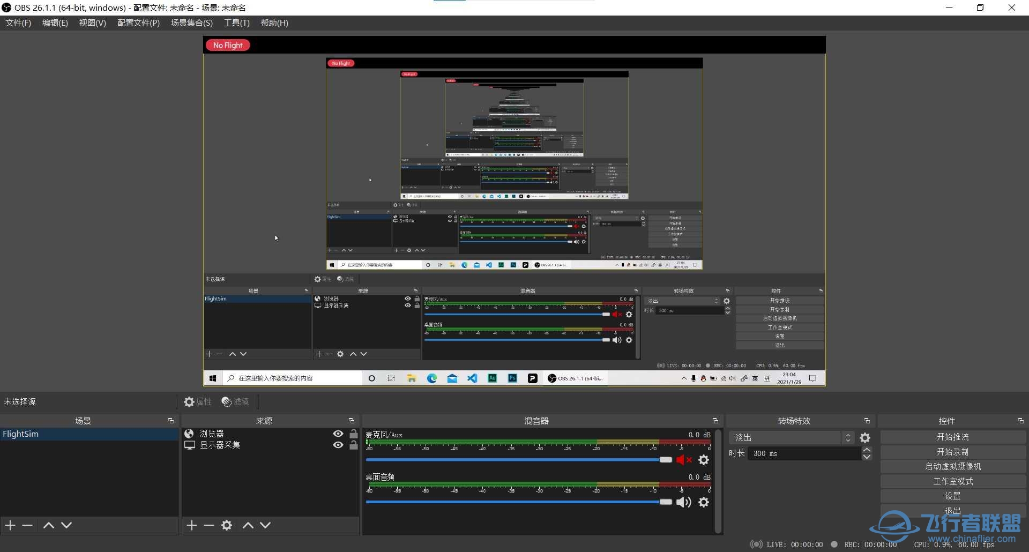Toggle visibility of 显示器采集 source

pos(338,445)
